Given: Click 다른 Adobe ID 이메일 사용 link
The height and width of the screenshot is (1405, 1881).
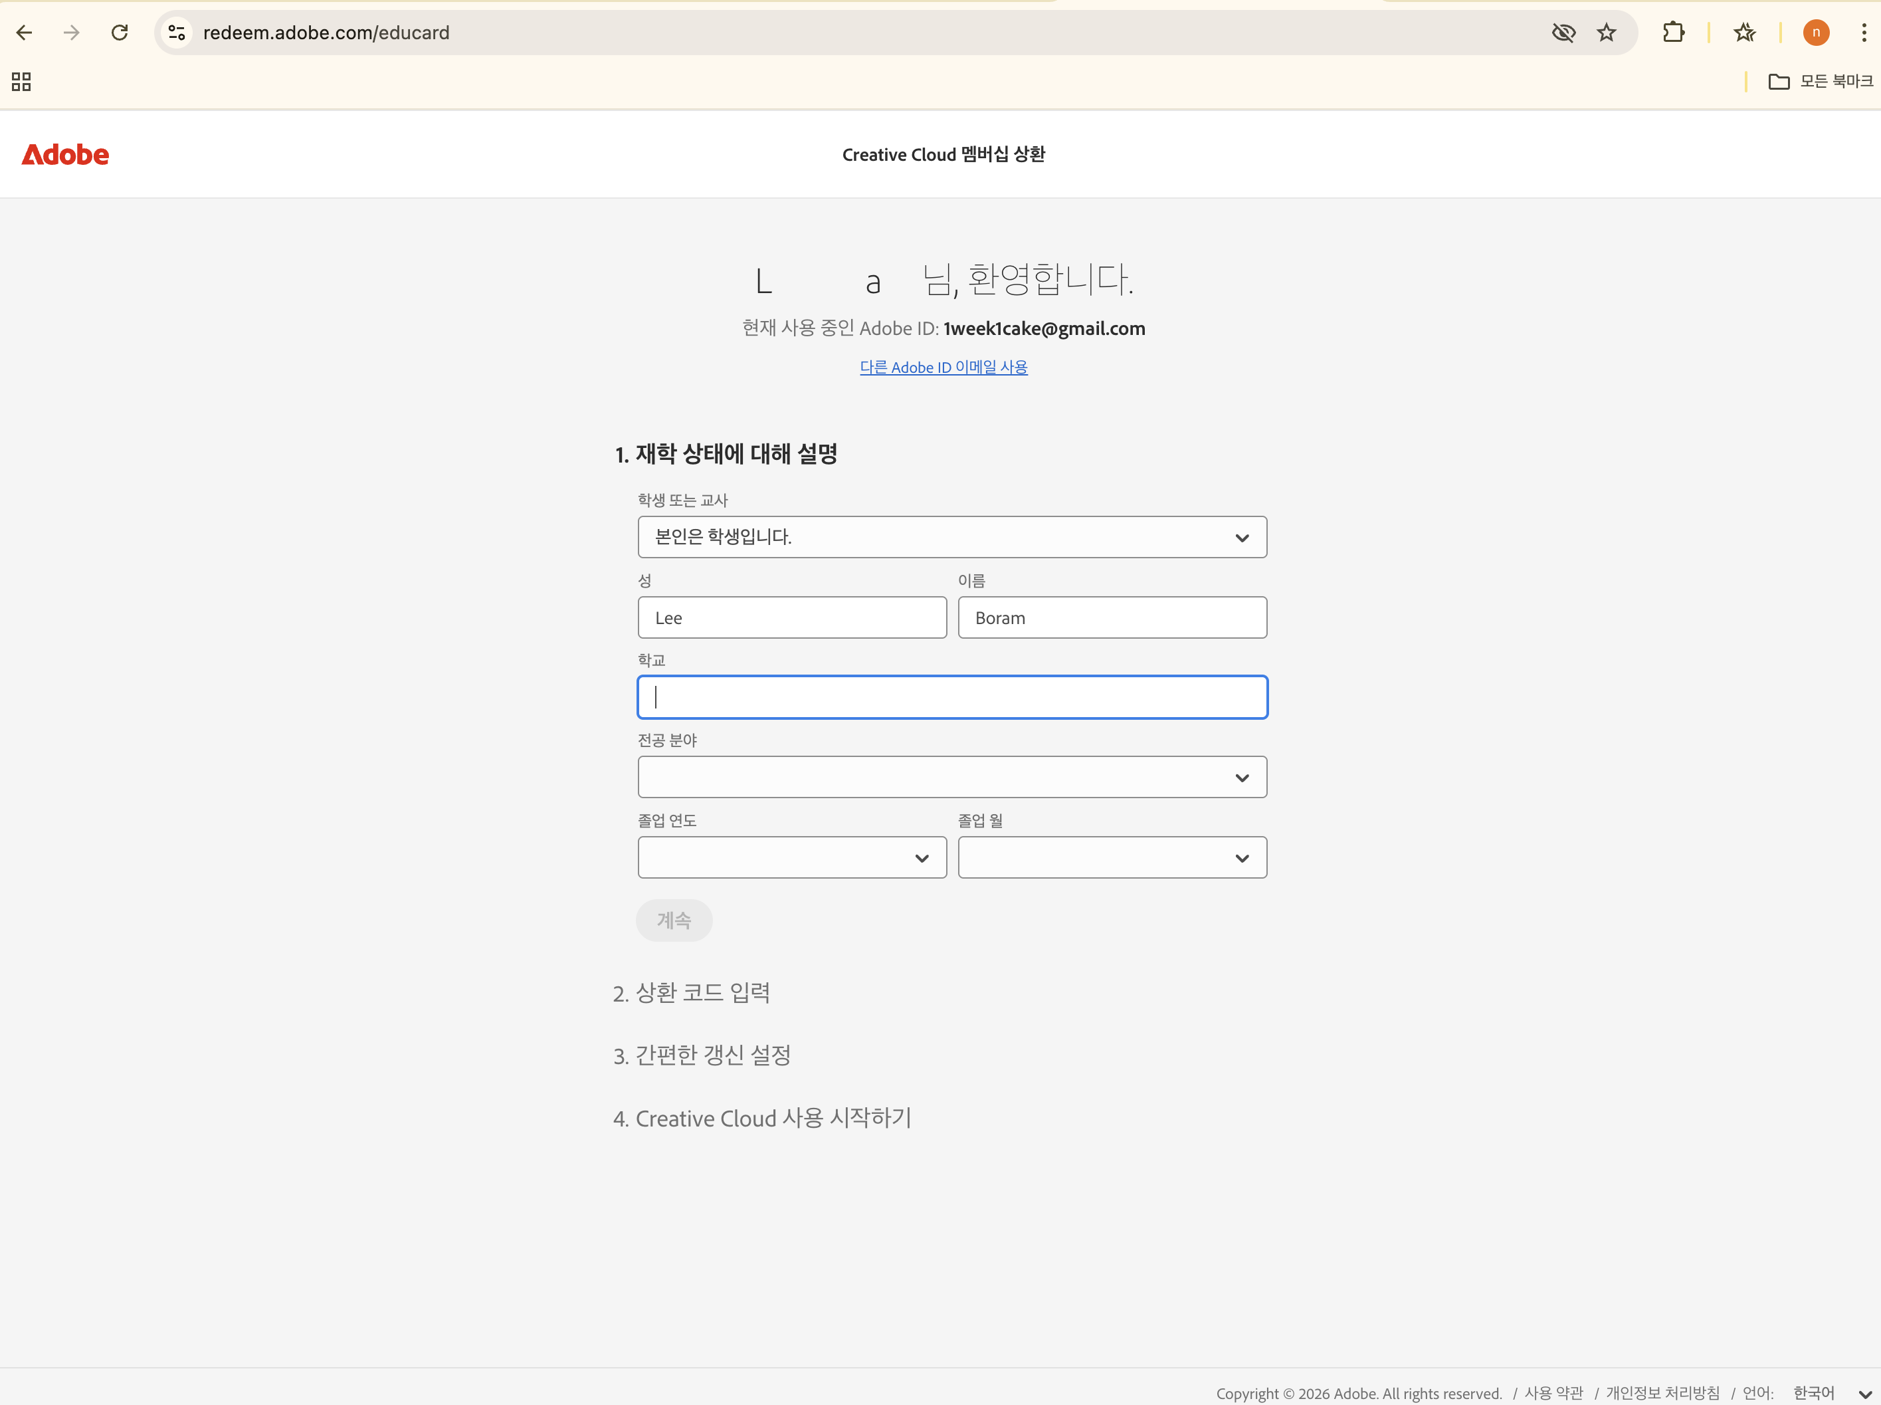Looking at the screenshot, I should 943,368.
